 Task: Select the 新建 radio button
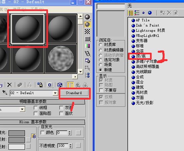coord(100,70)
